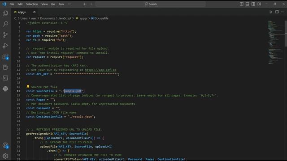The image size is (287, 161).
Task: Run the code with the play button
Action: coord(271,12)
